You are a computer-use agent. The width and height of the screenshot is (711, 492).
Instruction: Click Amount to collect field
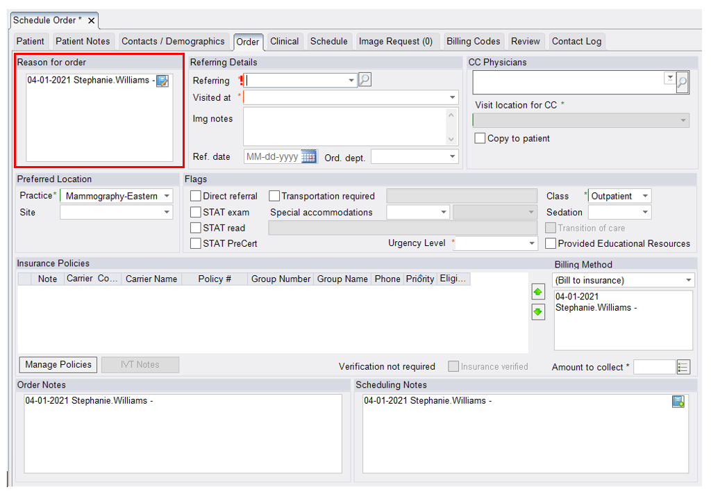(x=655, y=367)
